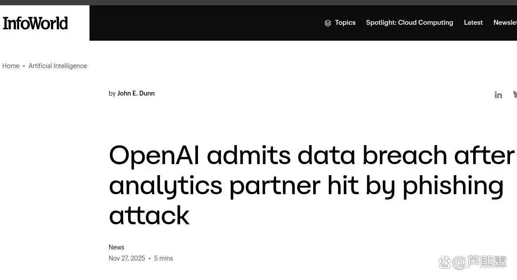This screenshot has width=517, height=280.
Task: Click the @芦熙霖 watermark text
Action: (480, 262)
